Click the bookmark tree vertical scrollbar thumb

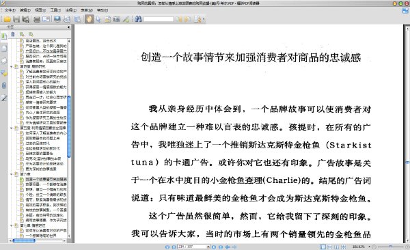point(69,126)
